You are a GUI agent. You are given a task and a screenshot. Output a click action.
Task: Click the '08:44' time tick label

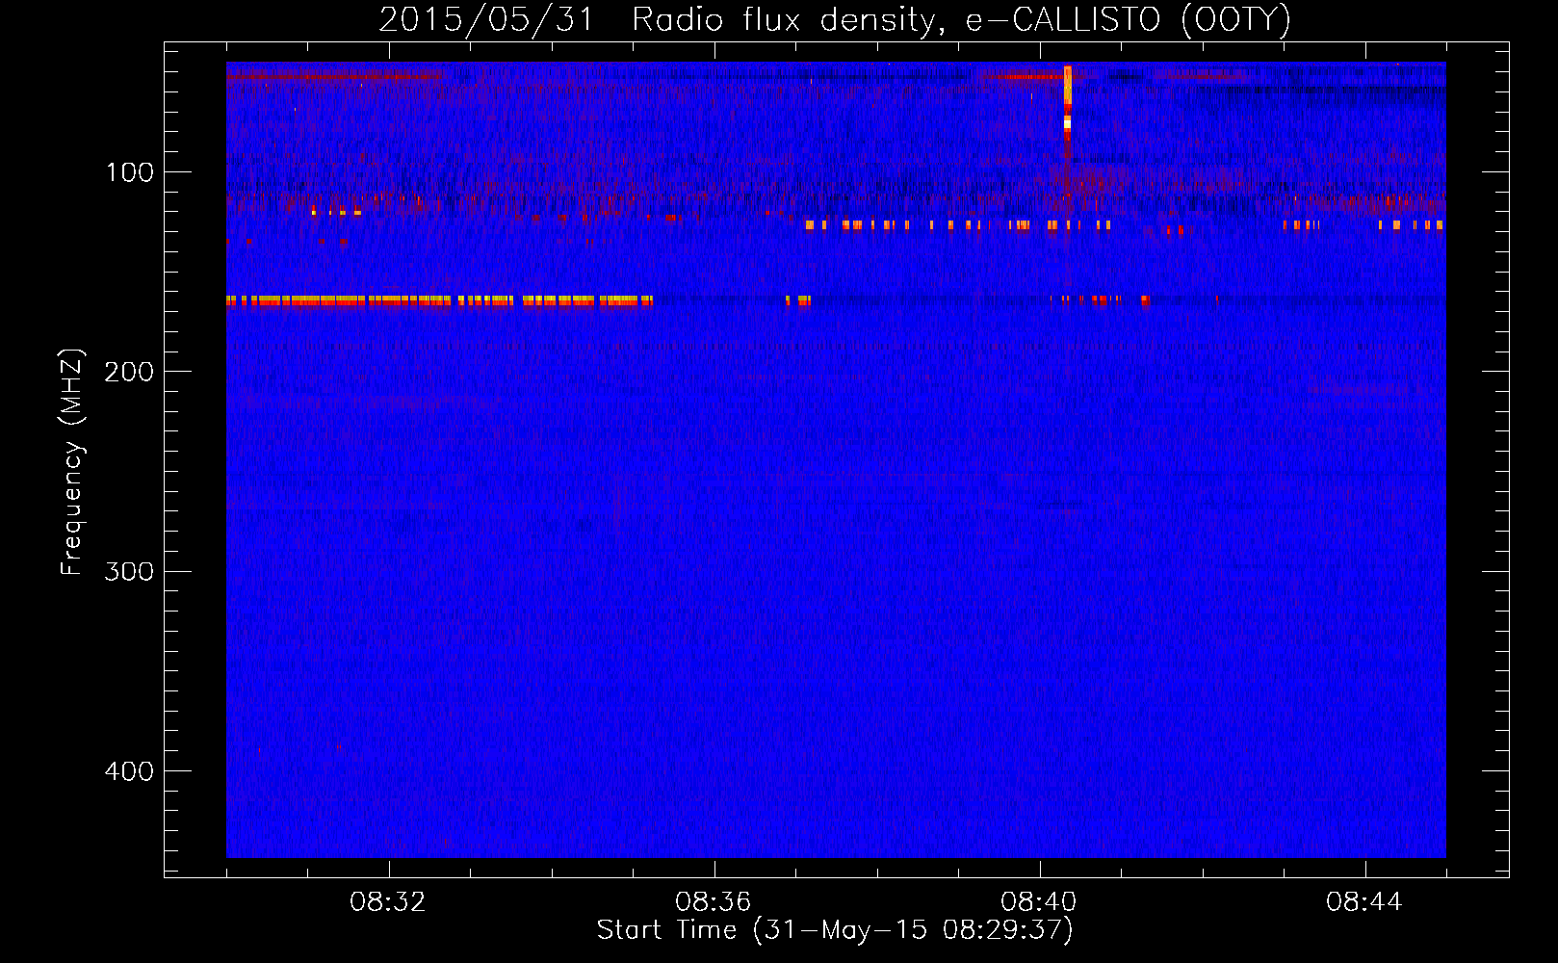click(1364, 902)
